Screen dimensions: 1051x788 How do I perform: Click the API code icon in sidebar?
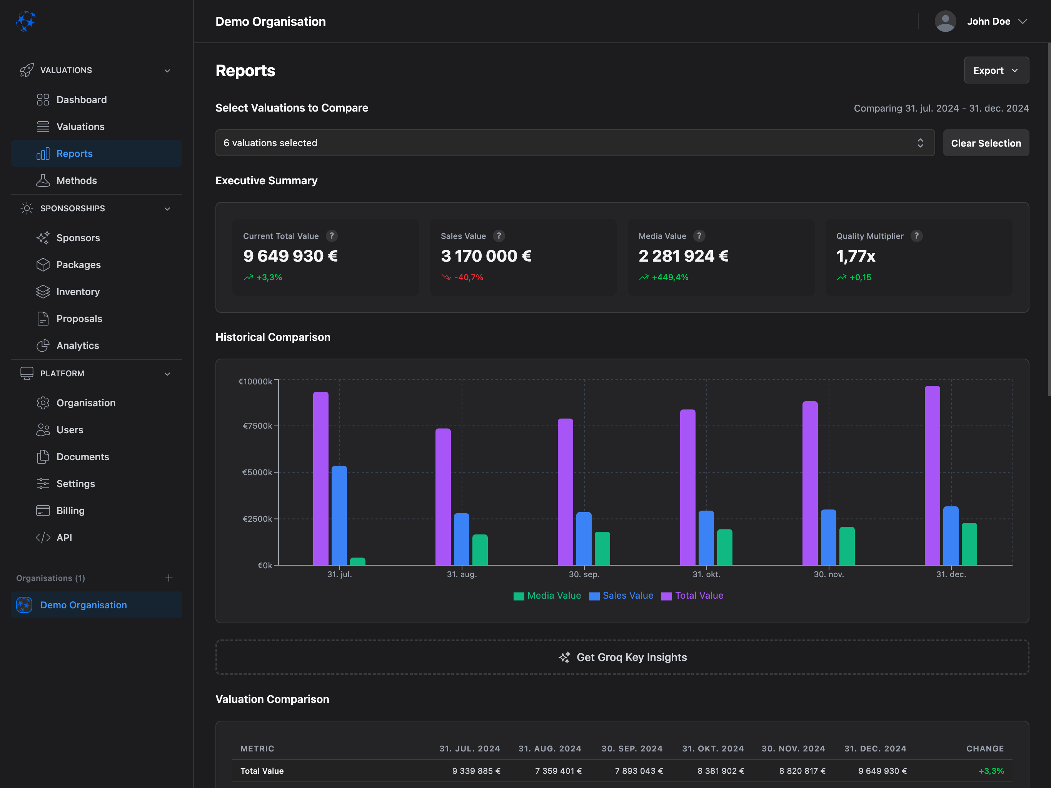coord(43,538)
